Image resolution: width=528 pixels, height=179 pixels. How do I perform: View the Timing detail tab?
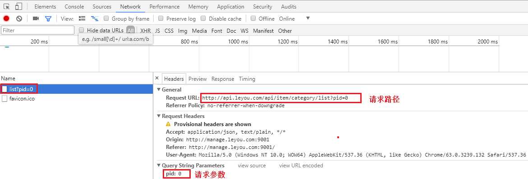click(x=247, y=79)
